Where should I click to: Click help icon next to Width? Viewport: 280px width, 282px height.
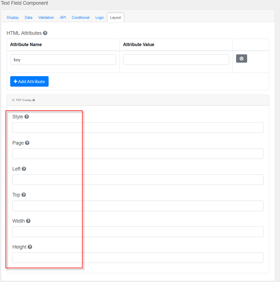click(28, 221)
